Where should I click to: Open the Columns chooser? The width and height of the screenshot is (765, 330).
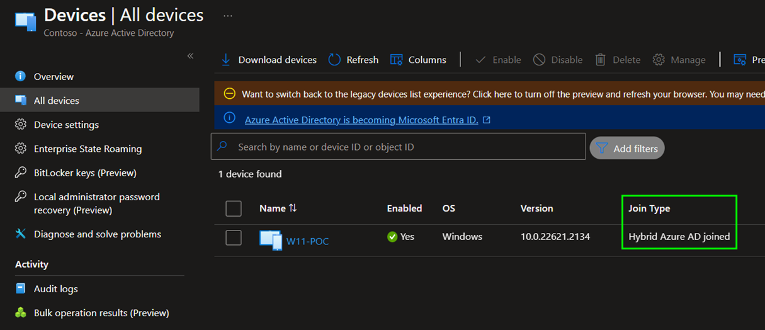click(418, 60)
